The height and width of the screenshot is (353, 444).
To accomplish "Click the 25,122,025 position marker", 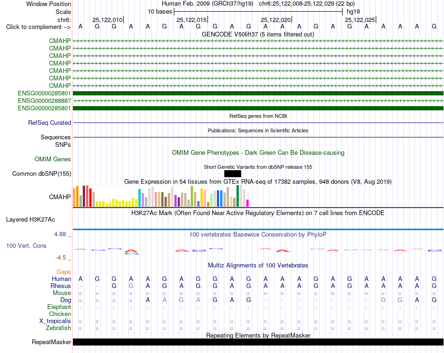I will [360, 20].
